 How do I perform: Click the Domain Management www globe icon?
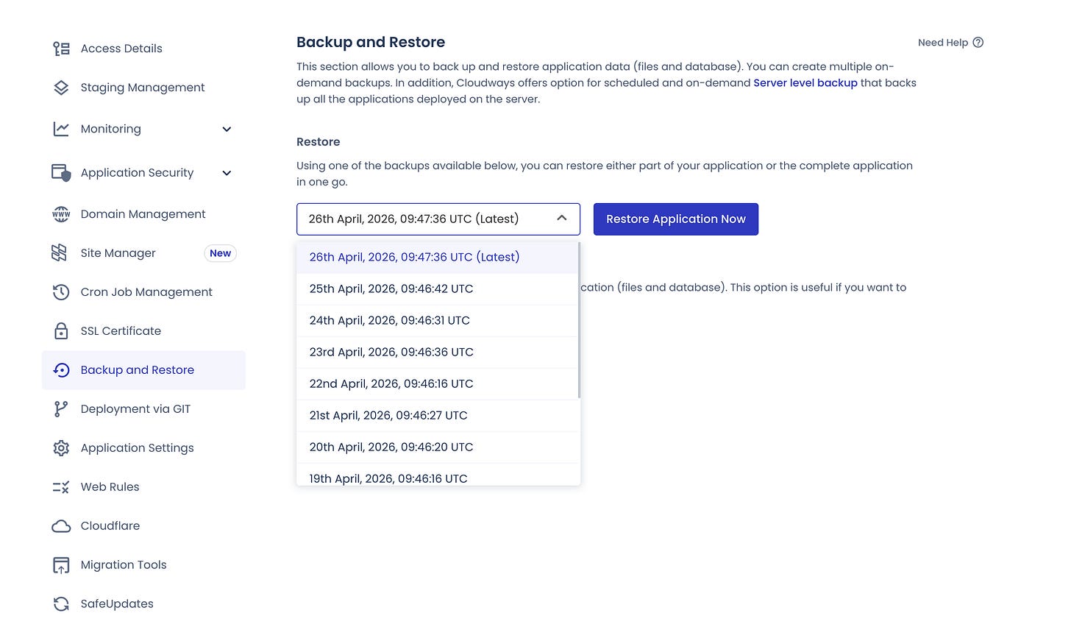[x=61, y=214]
